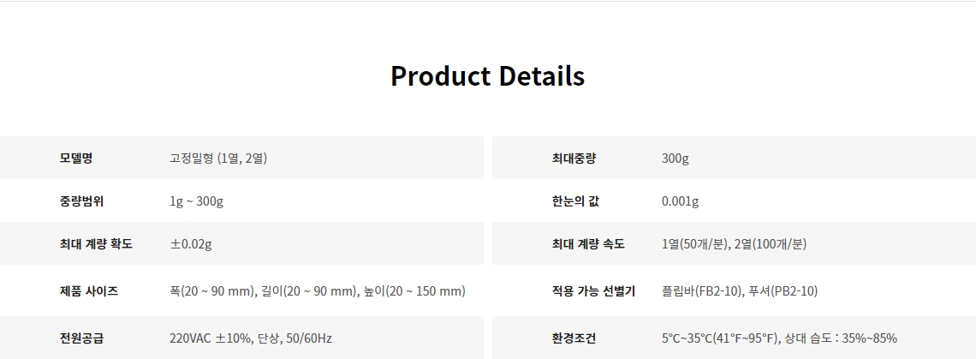The width and height of the screenshot is (976, 359).
Task: Select the 최대 계량 확도 label
Action: point(96,243)
